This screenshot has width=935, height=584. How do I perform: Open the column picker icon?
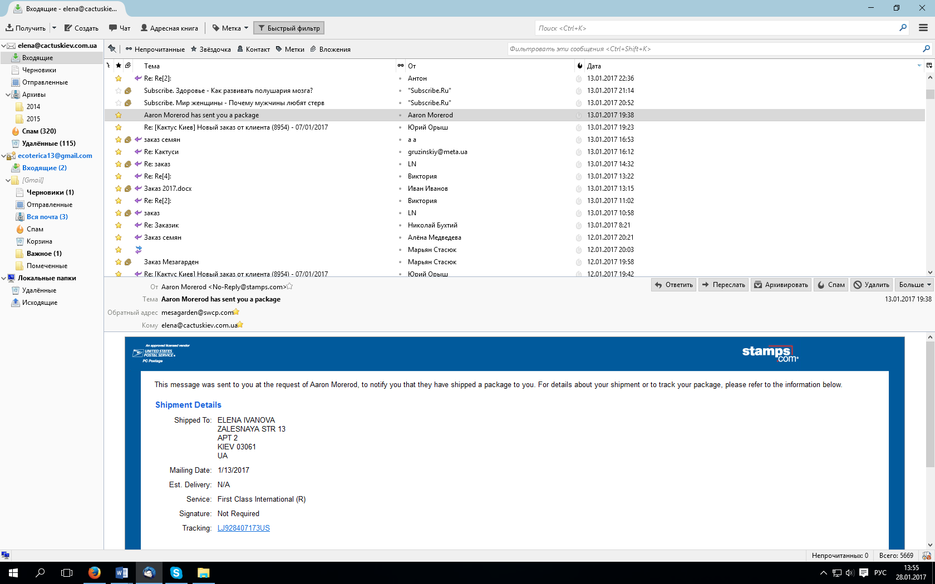click(x=929, y=66)
